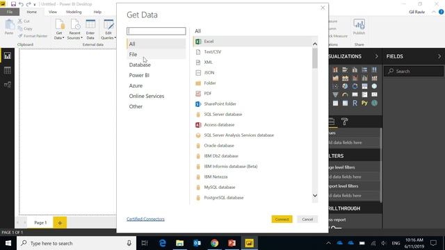Image resolution: width=445 pixels, height=250 pixels.
Task: Open File Explorer from taskbar
Action: tap(179, 243)
